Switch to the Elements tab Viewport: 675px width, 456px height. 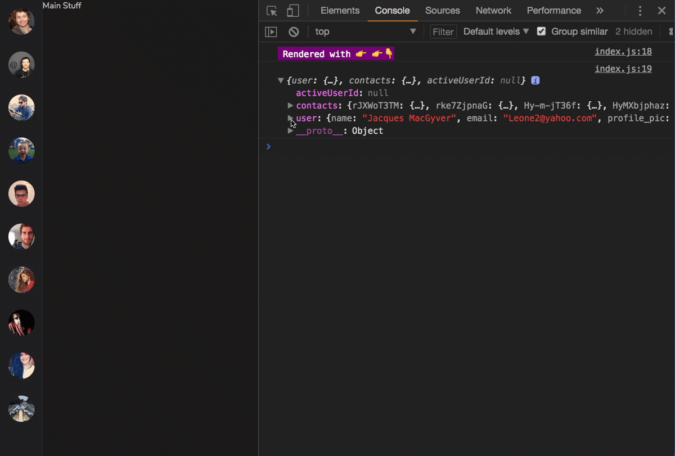(x=340, y=11)
